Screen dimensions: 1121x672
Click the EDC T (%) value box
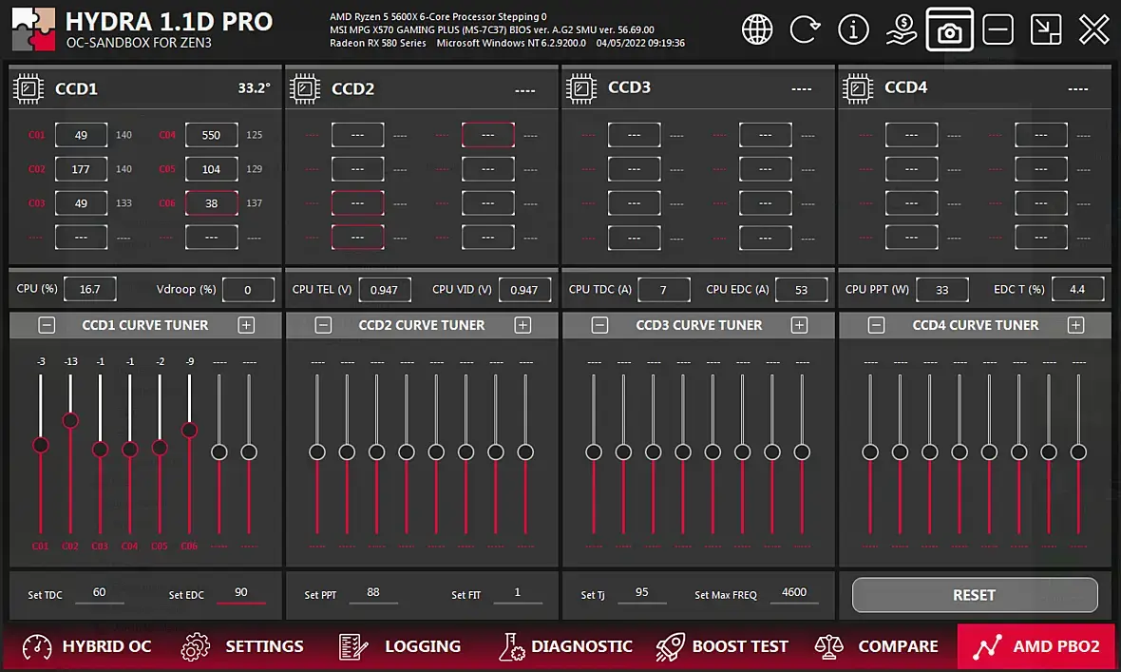[1077, 290]
